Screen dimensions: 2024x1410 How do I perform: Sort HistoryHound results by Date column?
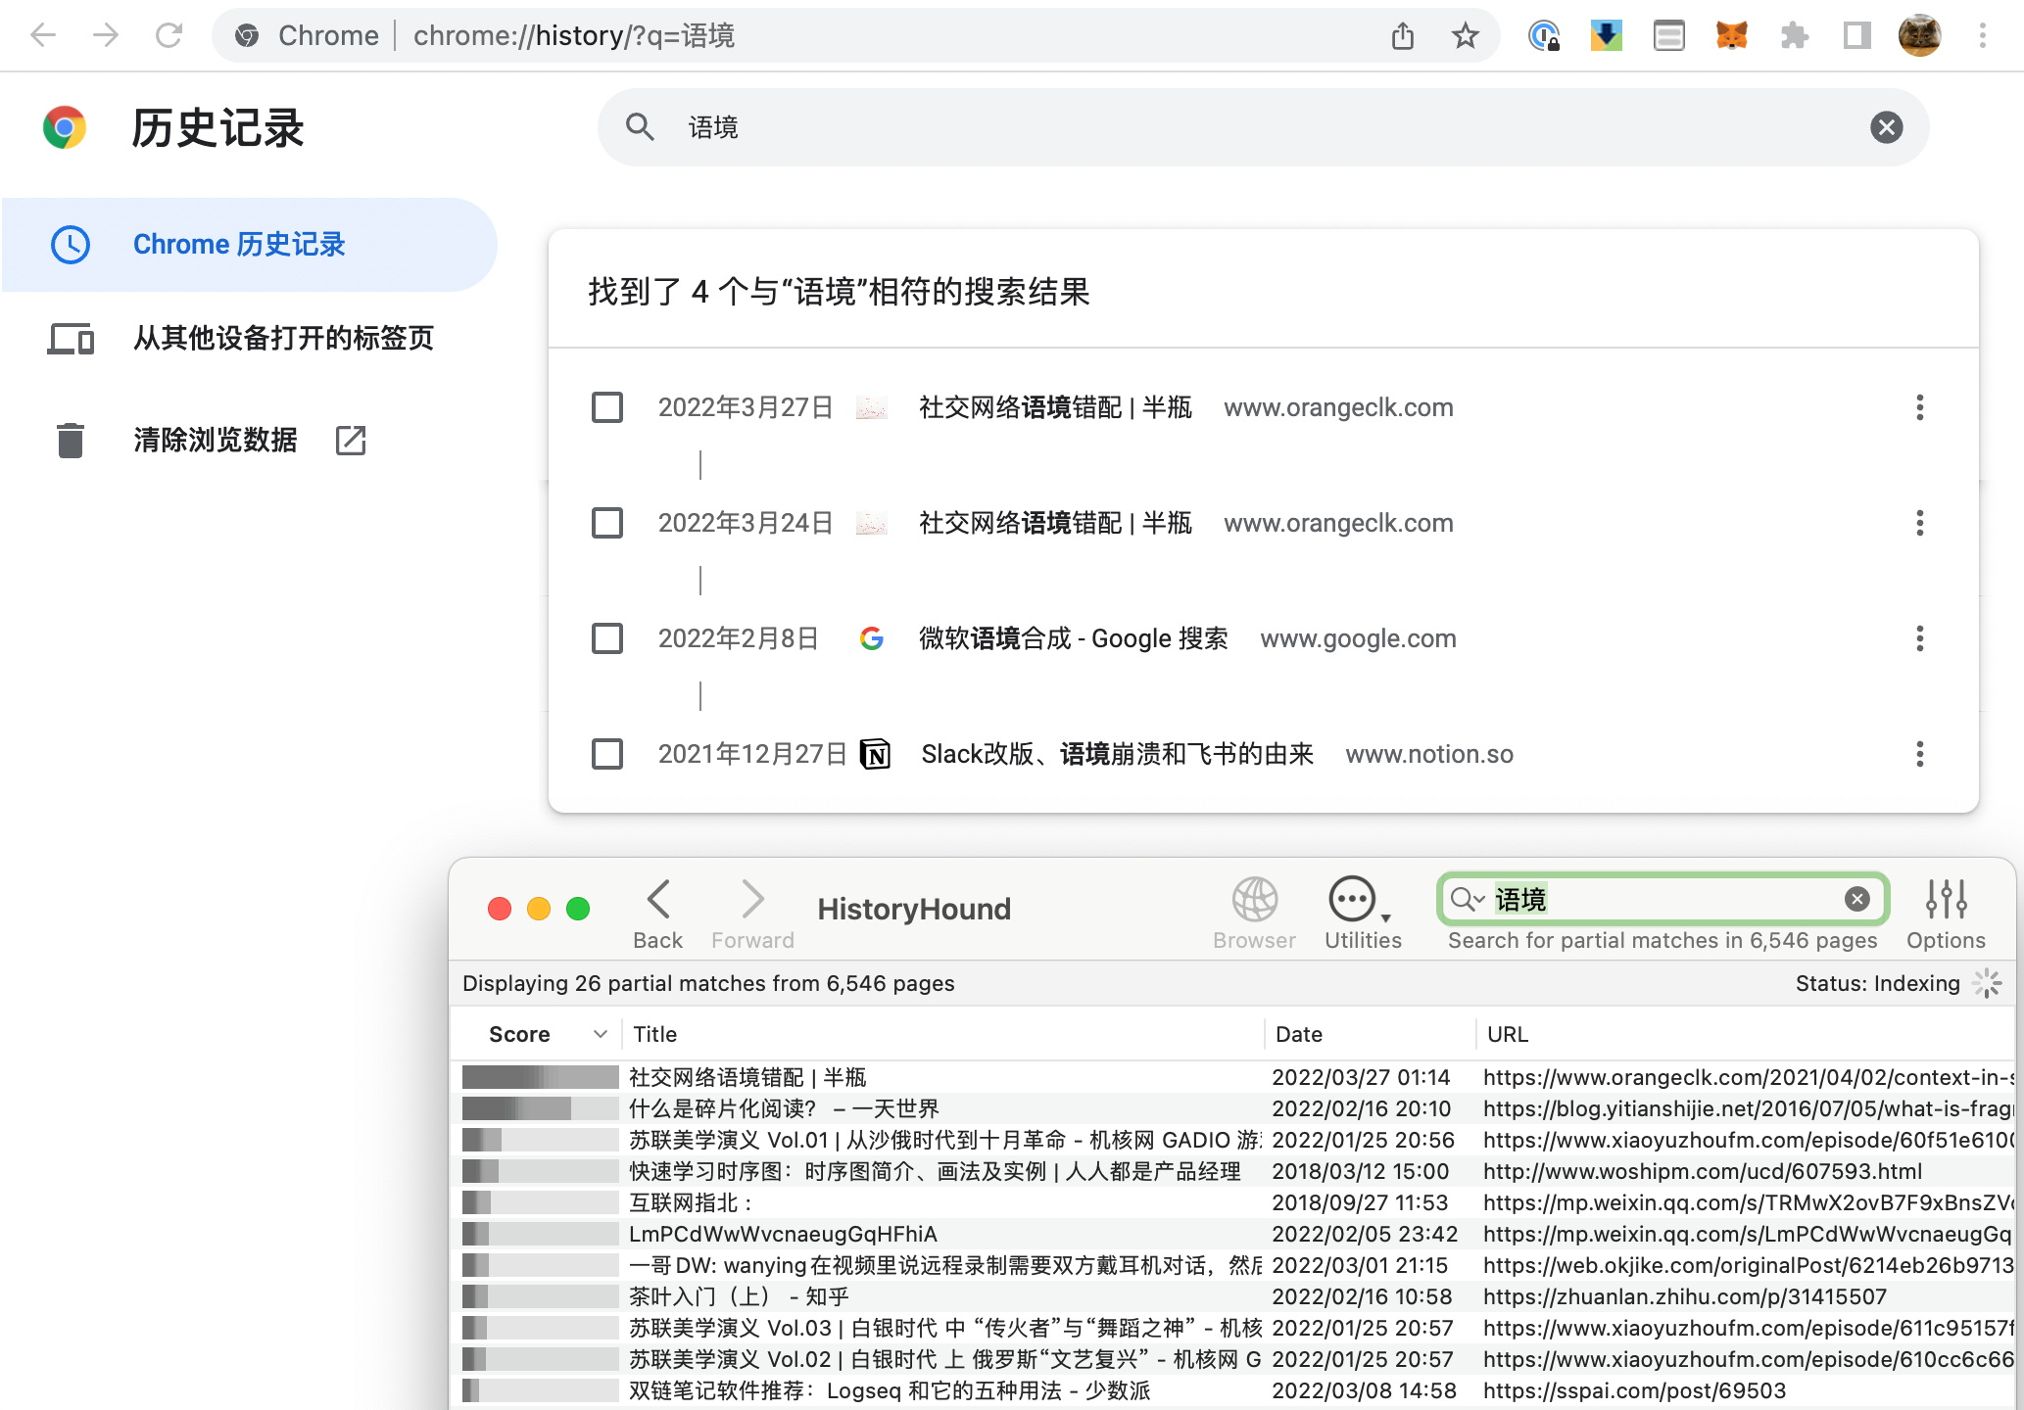[x=1369, y=1034]
